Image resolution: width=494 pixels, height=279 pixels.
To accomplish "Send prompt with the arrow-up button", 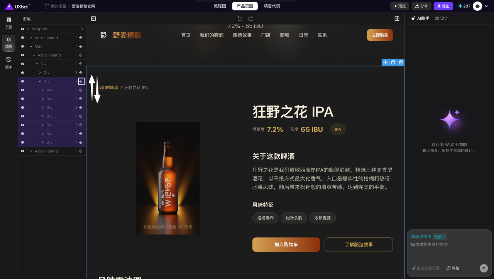I will (x=484, y=268).
